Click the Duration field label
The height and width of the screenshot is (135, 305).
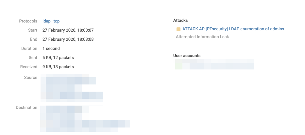[x=29, y=49]
